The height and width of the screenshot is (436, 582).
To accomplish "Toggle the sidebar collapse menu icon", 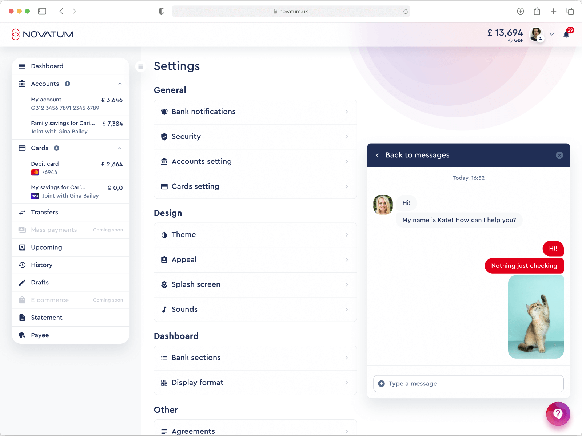I will coord(141,66).
